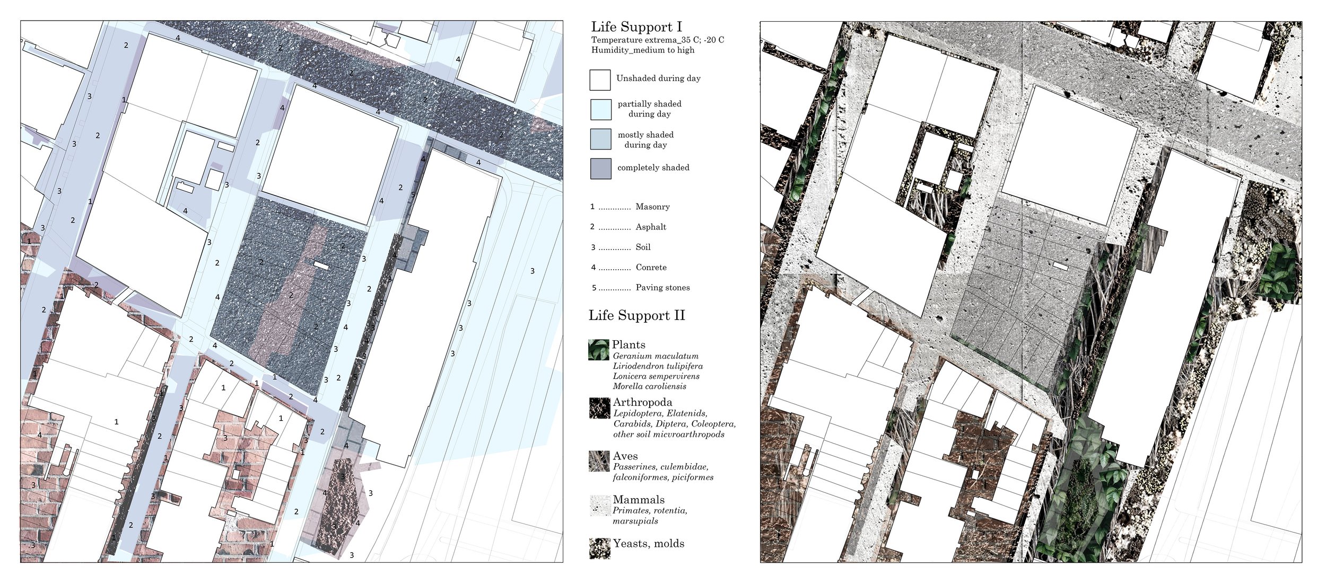Click the Asphalt legend entry
This screenshot has height=585, width=1326.
[x=651, y=227]
